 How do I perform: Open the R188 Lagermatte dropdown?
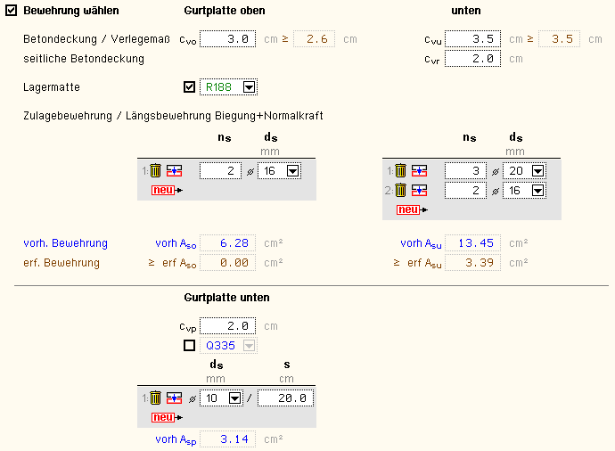(x=249, y=87)
